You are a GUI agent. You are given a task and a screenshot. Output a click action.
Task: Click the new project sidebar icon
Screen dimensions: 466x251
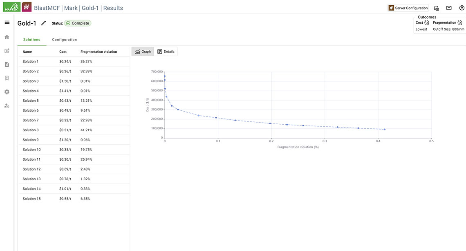pos(7,51)
